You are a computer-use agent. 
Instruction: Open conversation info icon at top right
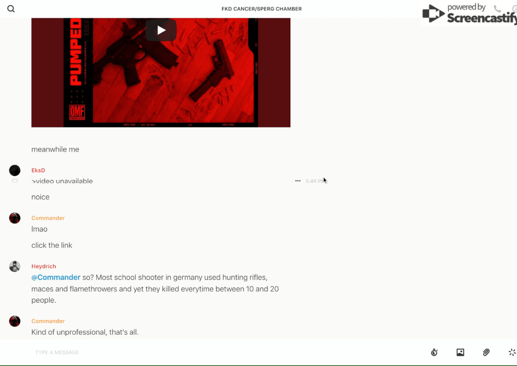tap(514, 9)
